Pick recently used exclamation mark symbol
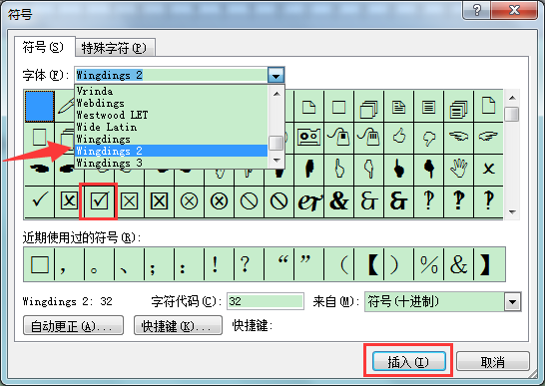 click(x=219, y=264)
